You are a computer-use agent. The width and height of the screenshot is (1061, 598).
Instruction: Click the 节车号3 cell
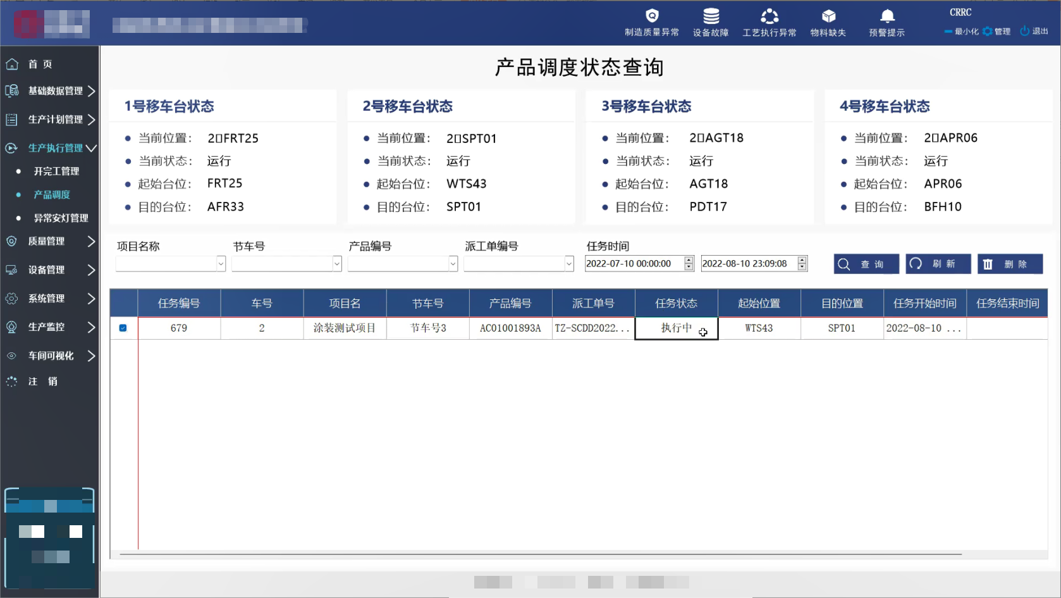pyautogui.click(x=427, y=328)
